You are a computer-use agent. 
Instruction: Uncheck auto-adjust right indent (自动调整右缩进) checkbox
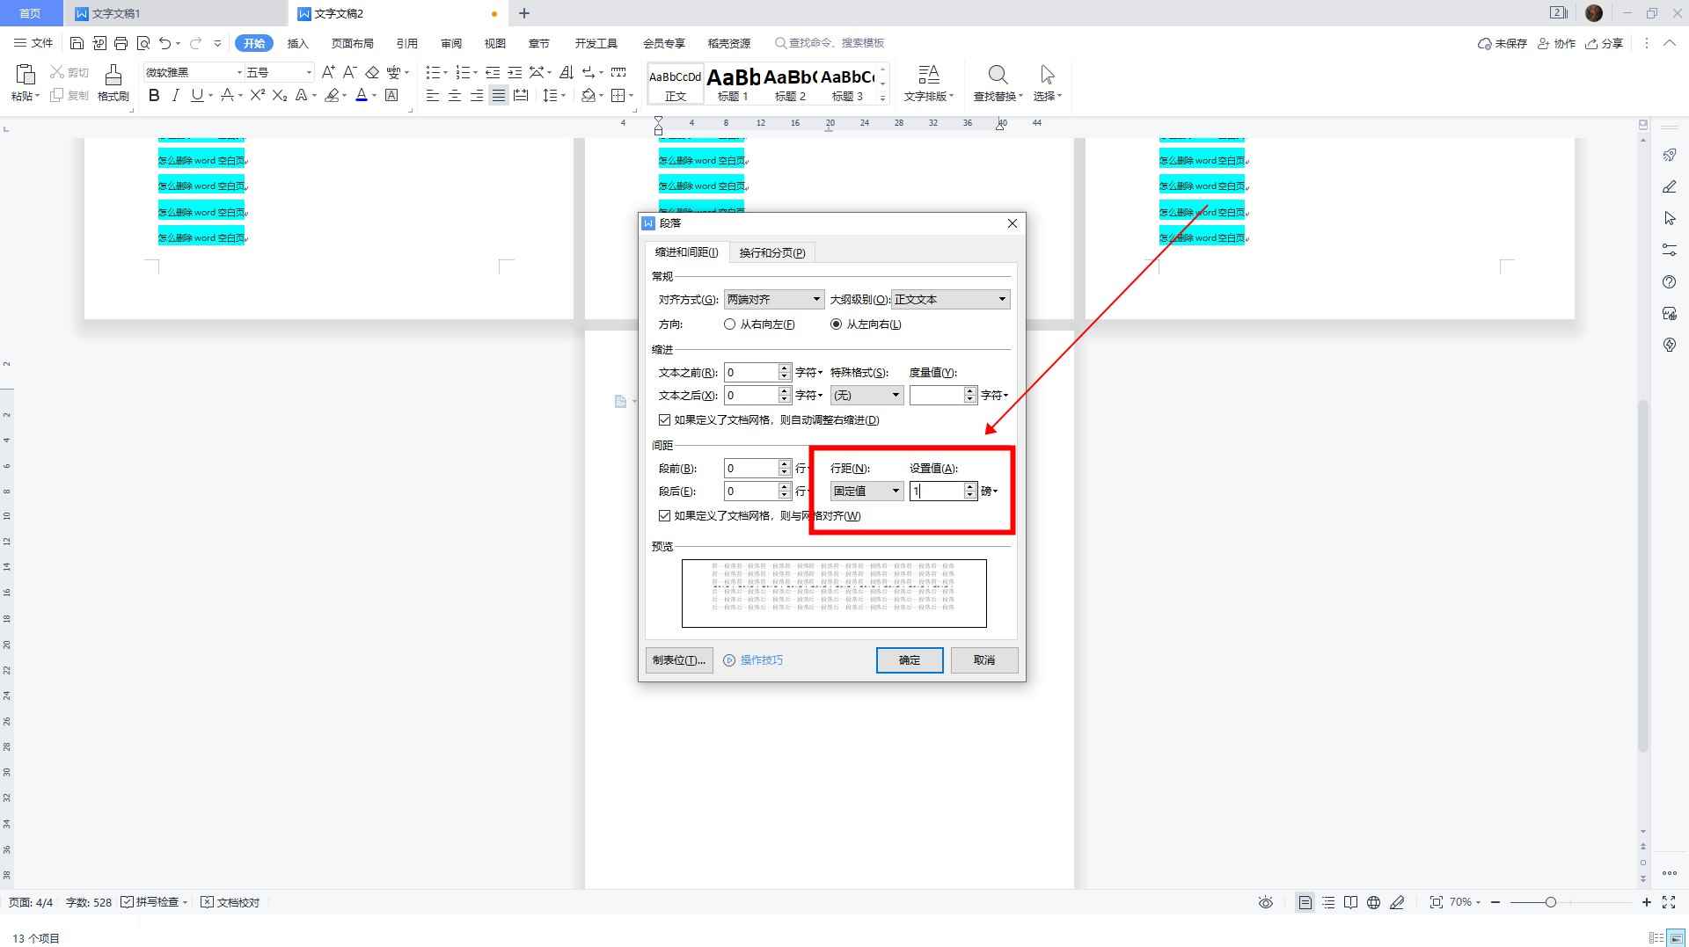pyautogui.click(x=664, y=420)
